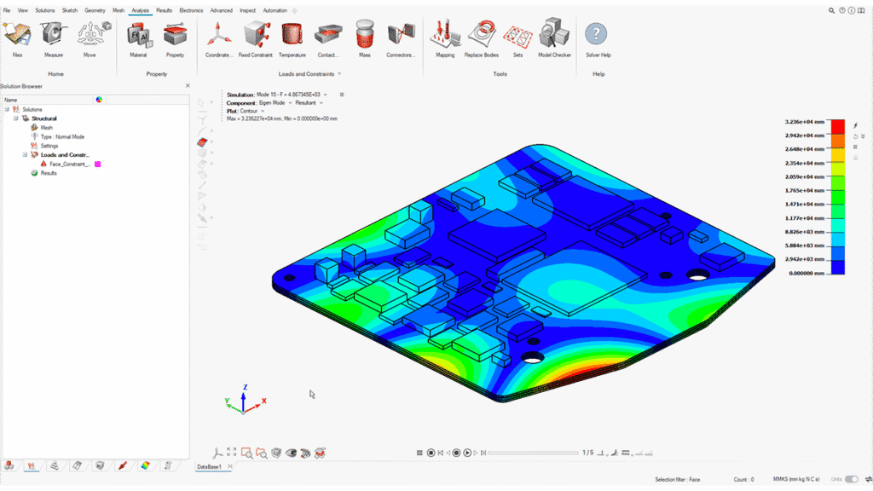
Task: Click the eye visibility icon in bottom toolbar
Action: (291, 453)
